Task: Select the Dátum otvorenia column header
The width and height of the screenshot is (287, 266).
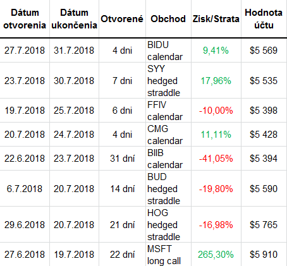Action: [x=25, y=19]
